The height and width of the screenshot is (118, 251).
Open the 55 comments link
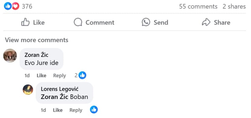198,6
